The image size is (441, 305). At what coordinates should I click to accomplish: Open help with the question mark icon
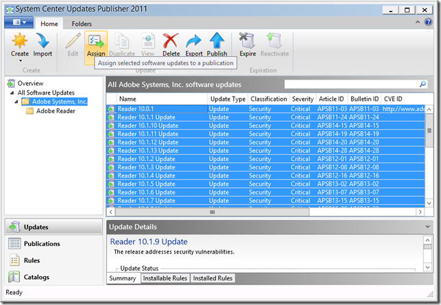(428, 22)
